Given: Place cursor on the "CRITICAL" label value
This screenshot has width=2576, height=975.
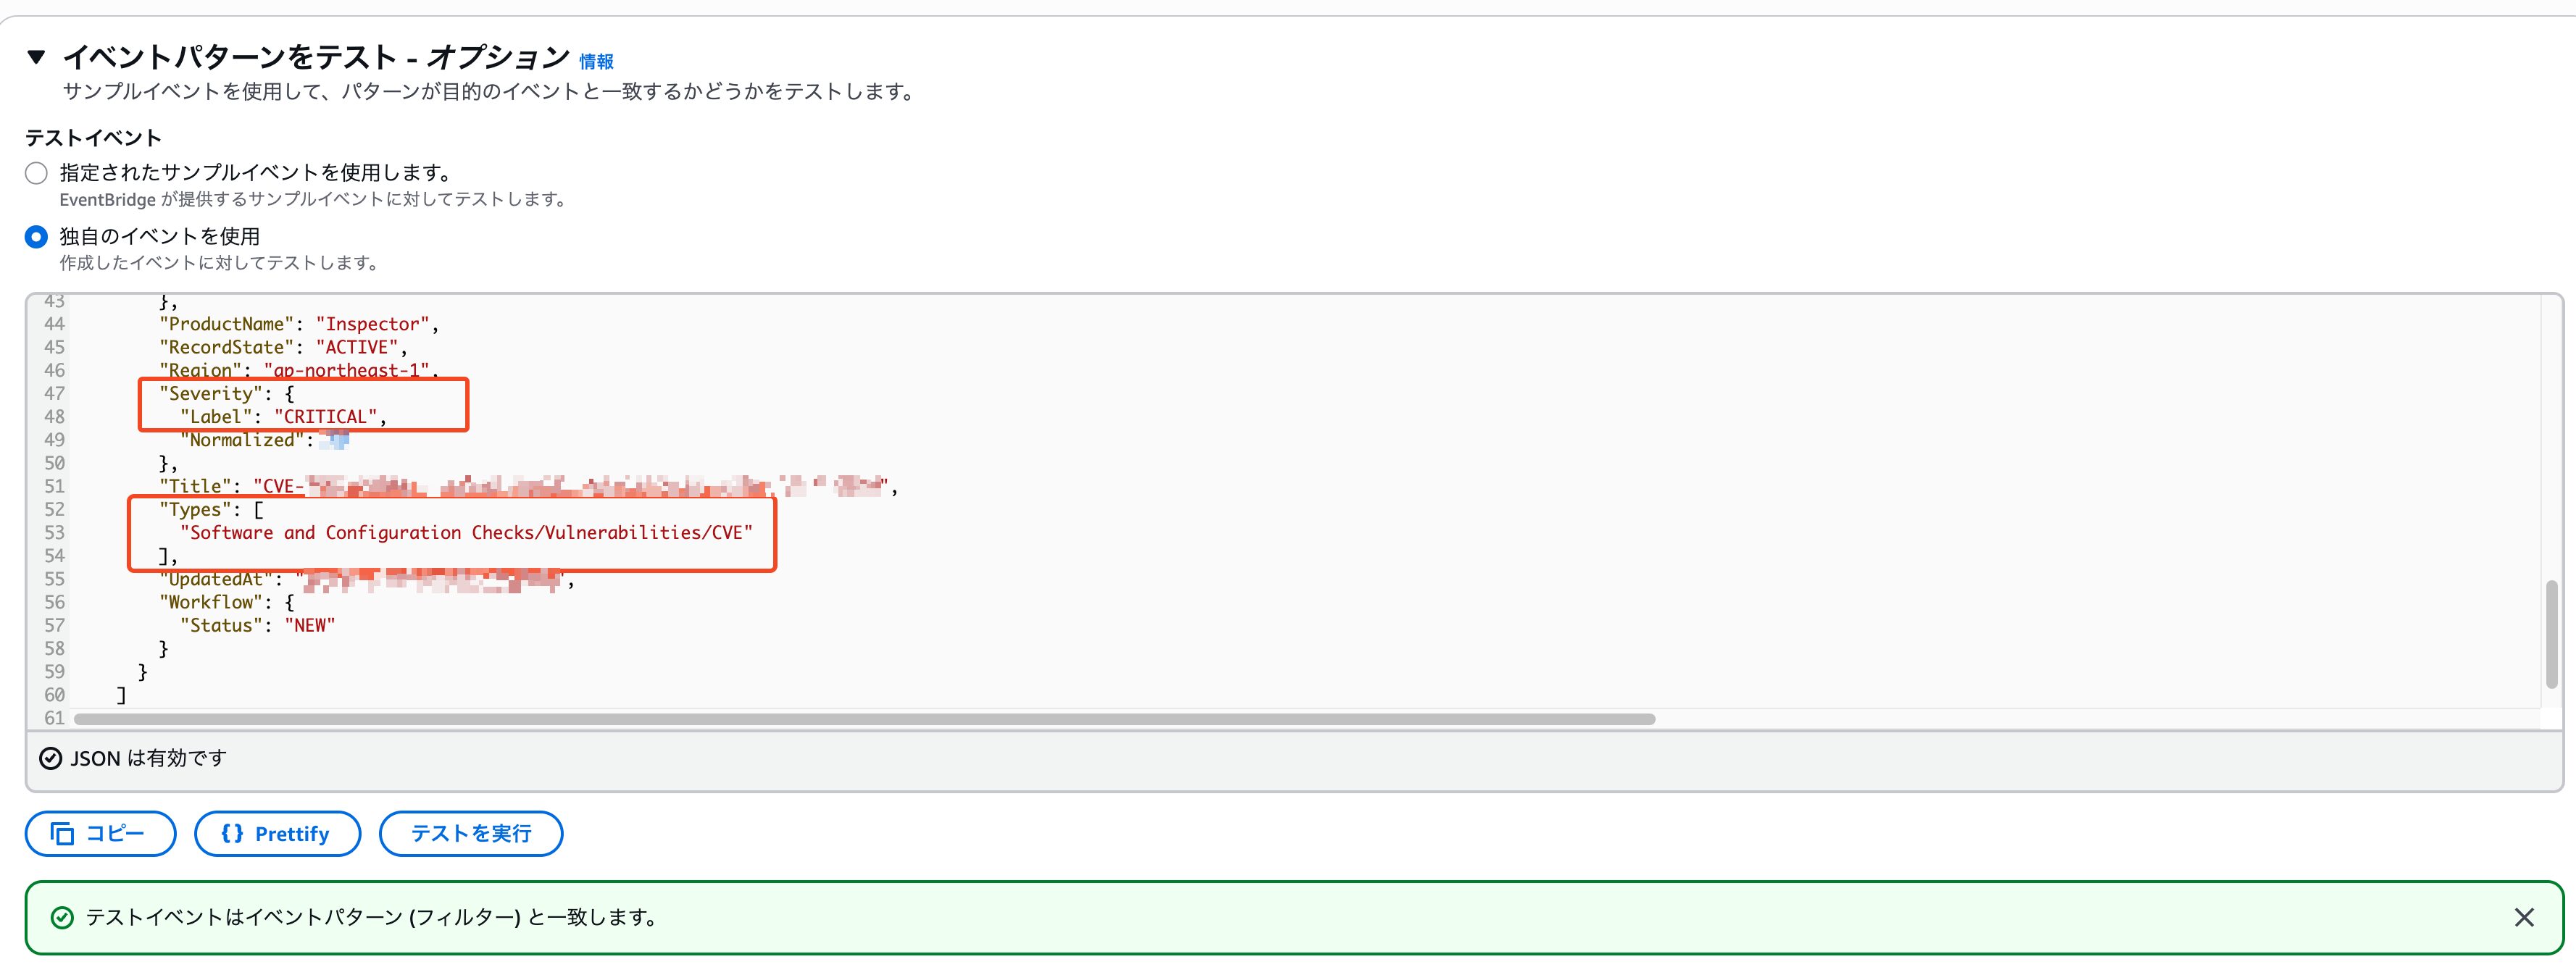Looking at the screenshot, I should 325,417.
